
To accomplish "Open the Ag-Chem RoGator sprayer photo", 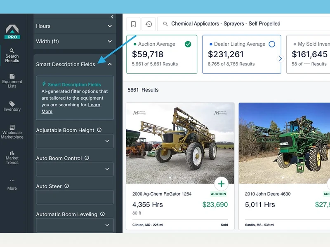I will click(180, 143).
